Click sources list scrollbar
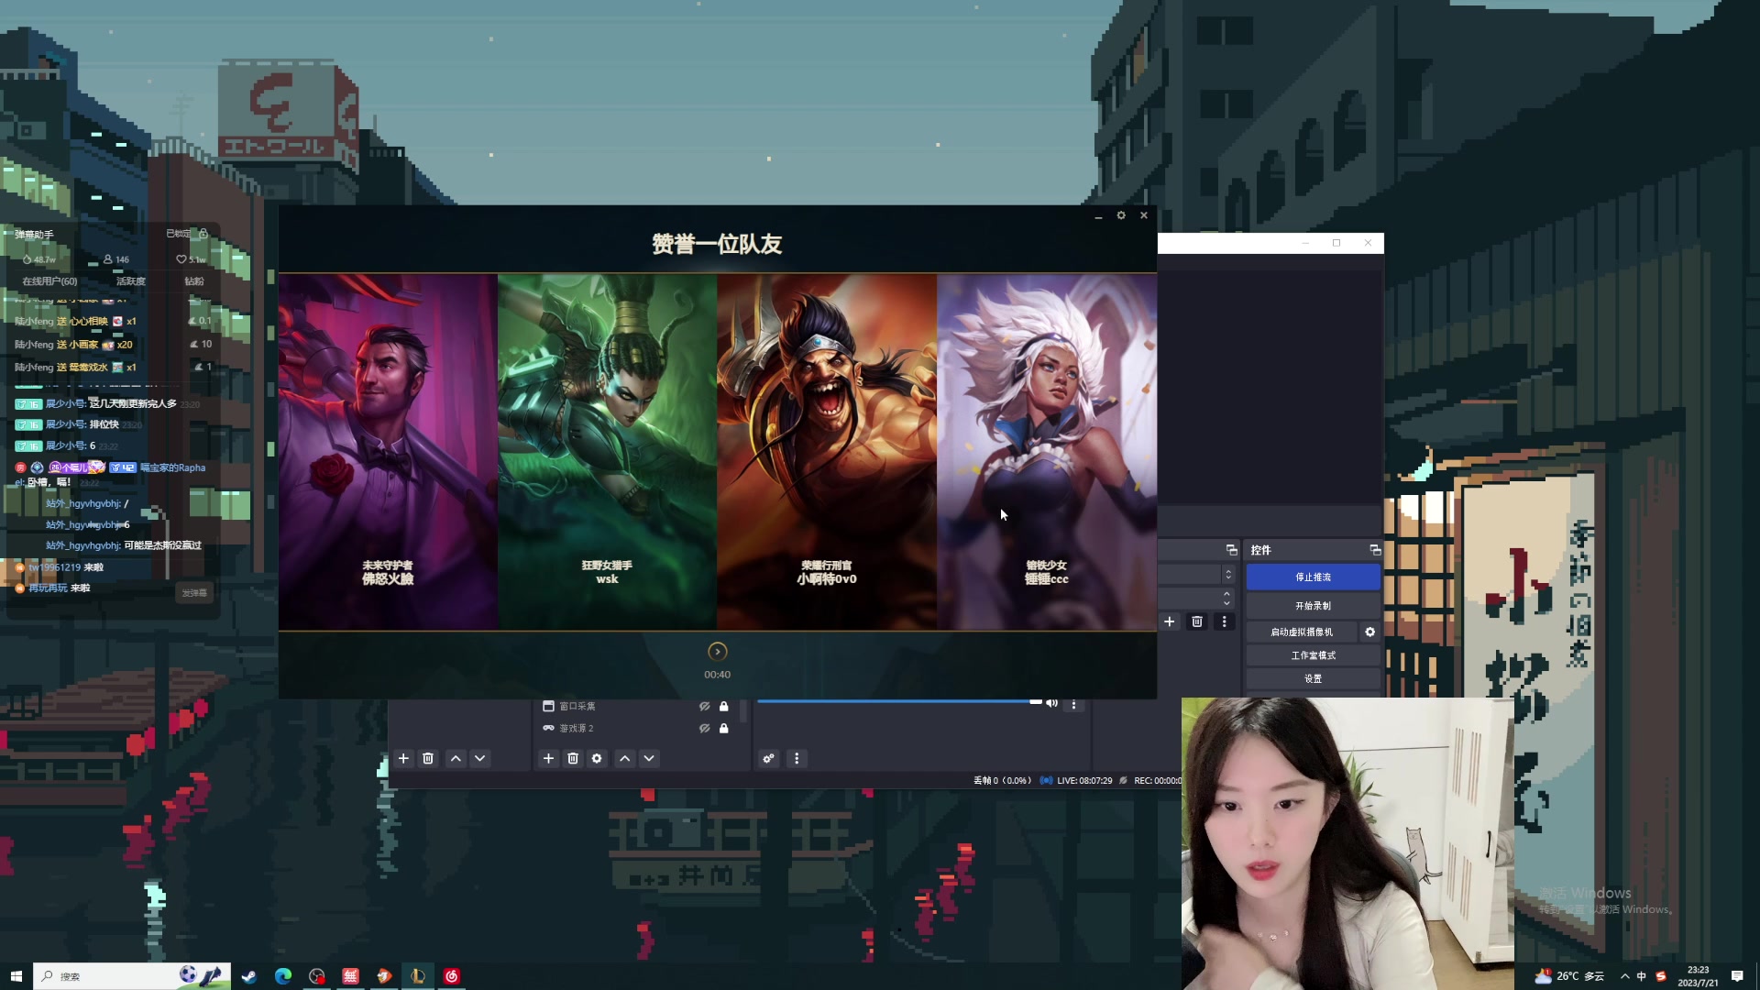The height and width of the screenshot is (990, 1760). pyautogui.click(x=743, y=710)
